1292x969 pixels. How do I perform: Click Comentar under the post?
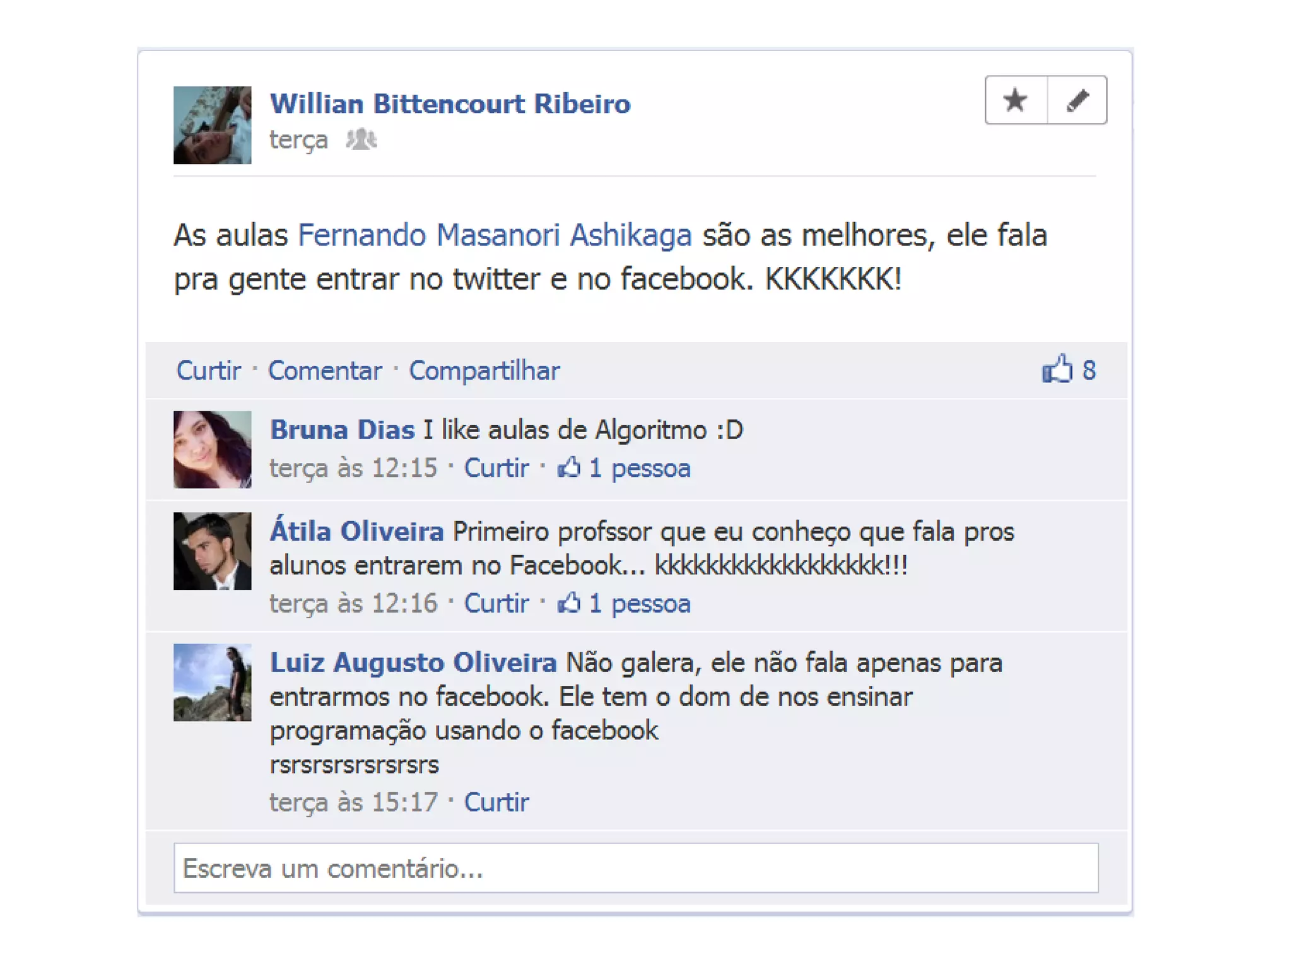click(x=325, y=370)
